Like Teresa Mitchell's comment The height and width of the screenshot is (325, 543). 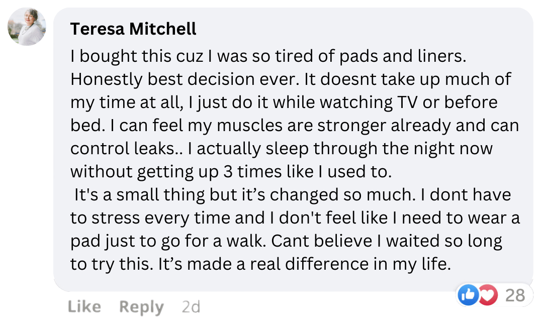coord(84,306)
